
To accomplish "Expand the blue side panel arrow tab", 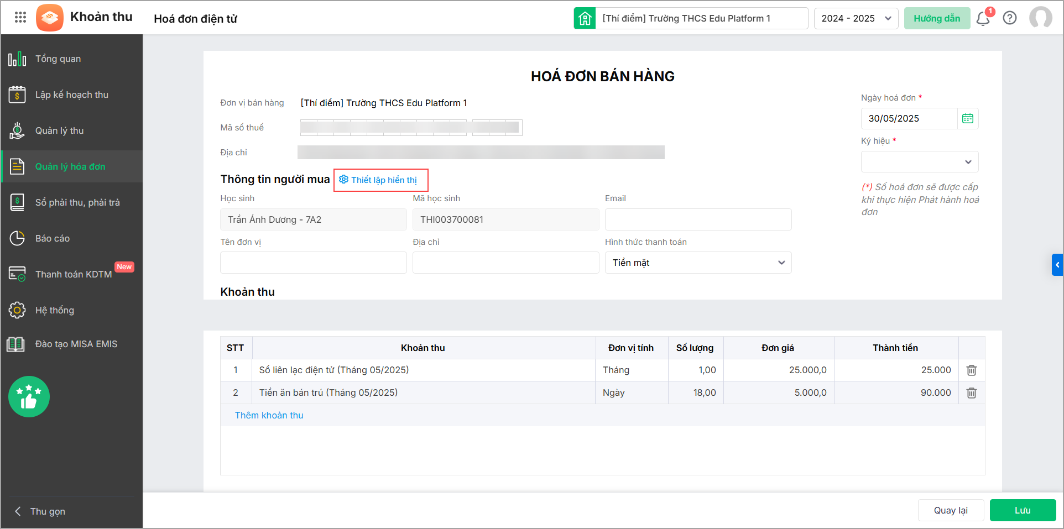I will [x=1057, y=265].
